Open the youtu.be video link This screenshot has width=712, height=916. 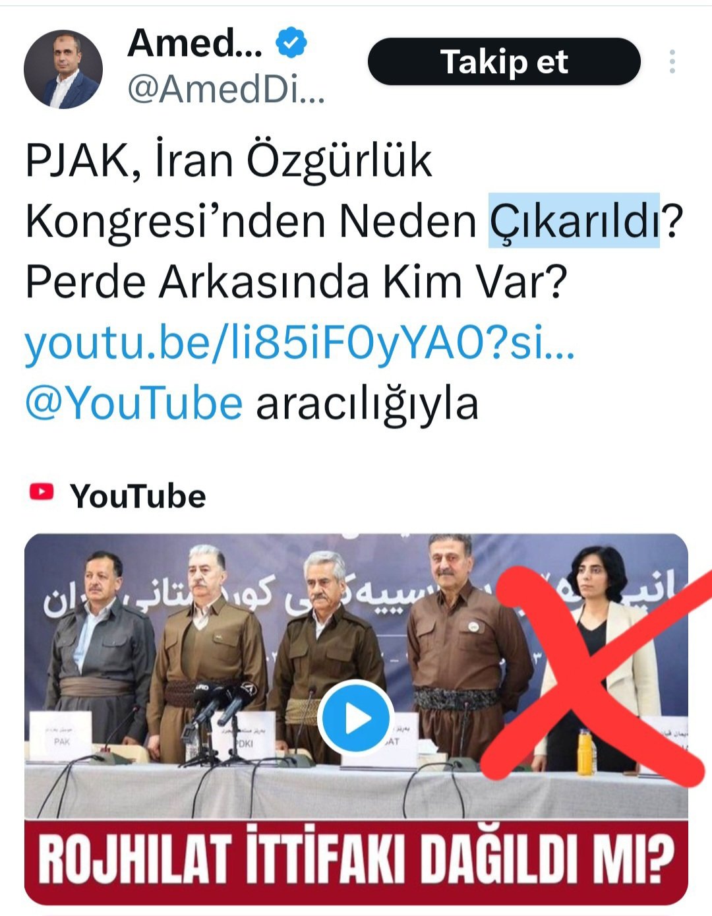[x=300, y=343]
